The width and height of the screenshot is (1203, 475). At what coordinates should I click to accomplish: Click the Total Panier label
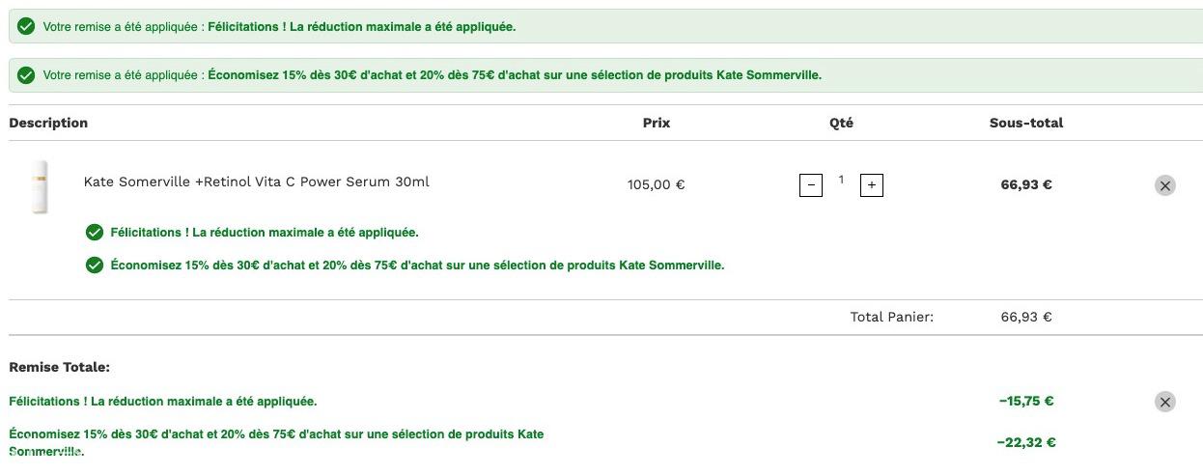point(891,317)
